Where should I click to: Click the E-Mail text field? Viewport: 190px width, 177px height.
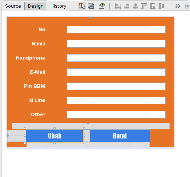tap(116, 72)
